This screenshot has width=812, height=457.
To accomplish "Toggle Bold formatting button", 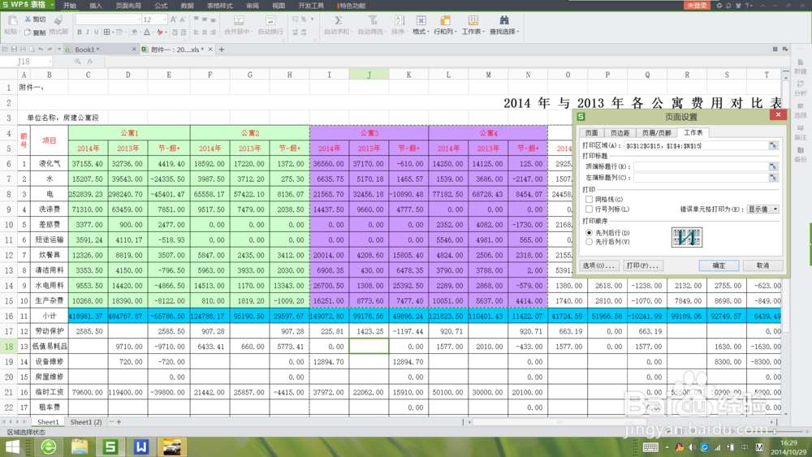I will tap(80, 32).
